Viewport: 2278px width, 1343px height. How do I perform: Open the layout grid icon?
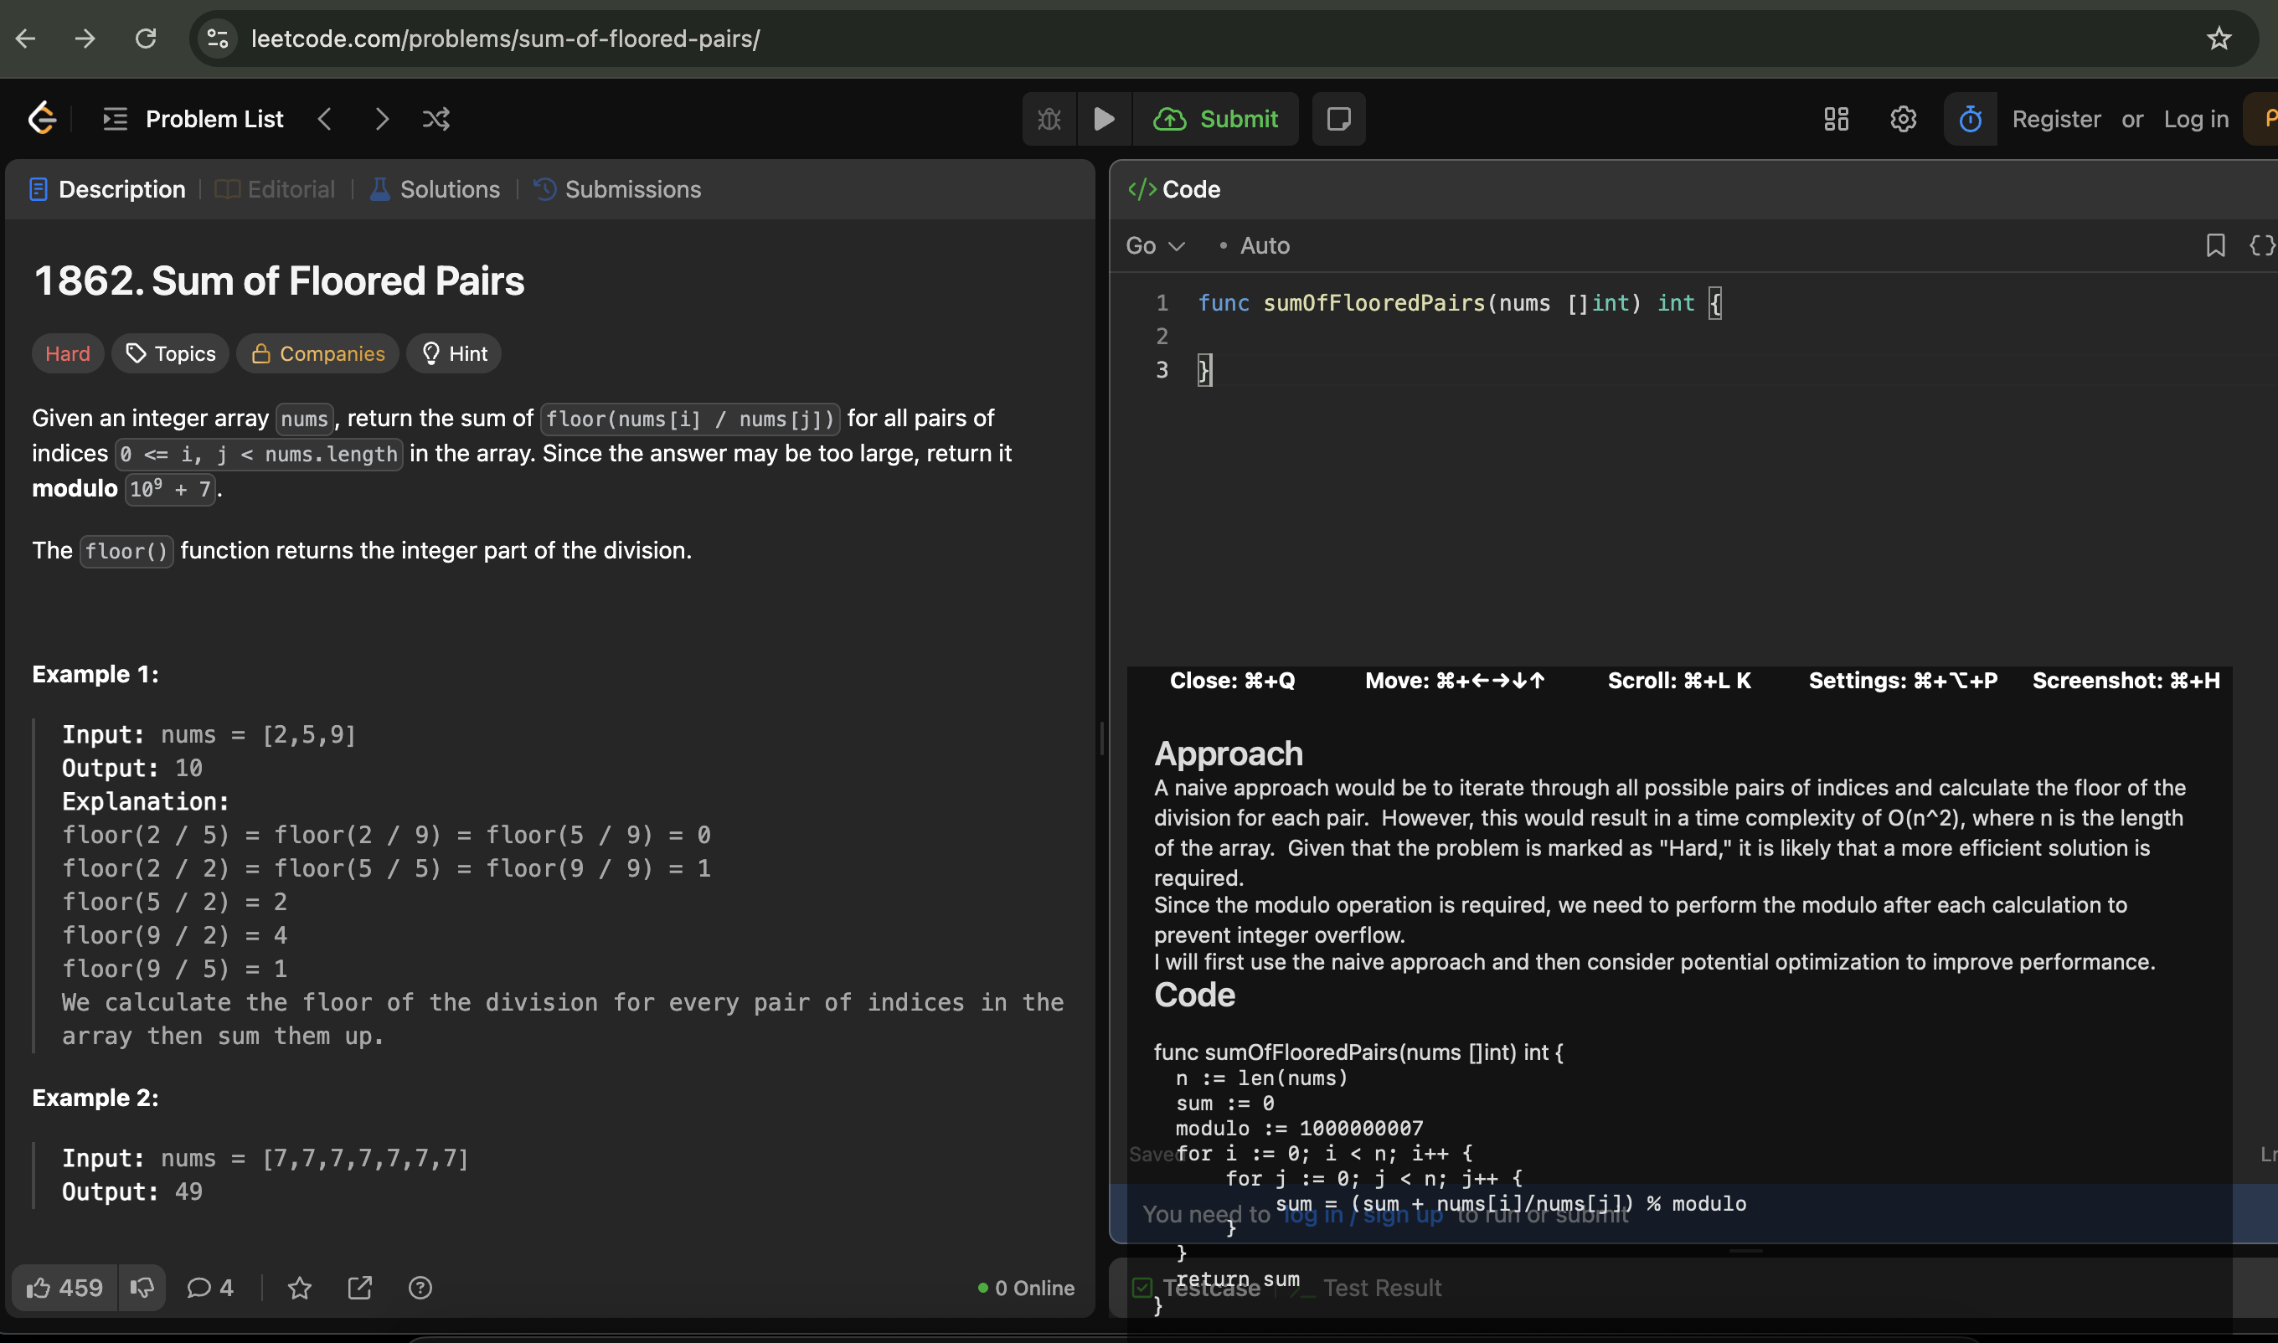pyautogui.click(x=1837, y=119)
